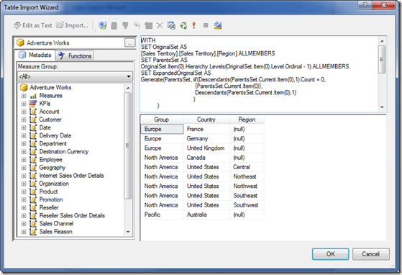Click the Sales Channel dimension icon
This screenshot has width=402, height=275.
[33, 224]
